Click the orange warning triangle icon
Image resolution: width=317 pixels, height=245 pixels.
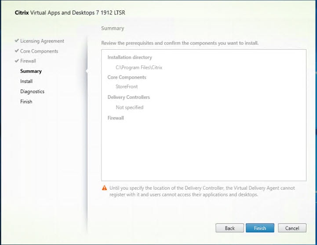(x=104, y=188)
